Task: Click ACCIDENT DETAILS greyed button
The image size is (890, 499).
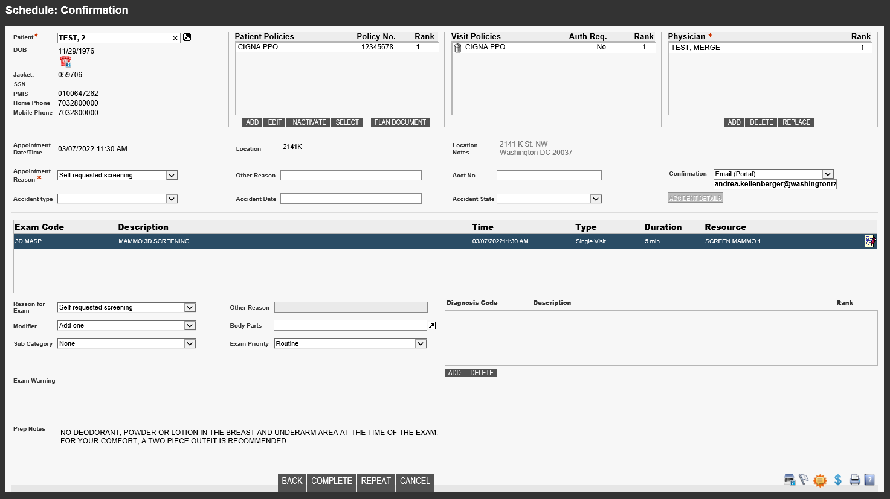Action: [695, 198]
